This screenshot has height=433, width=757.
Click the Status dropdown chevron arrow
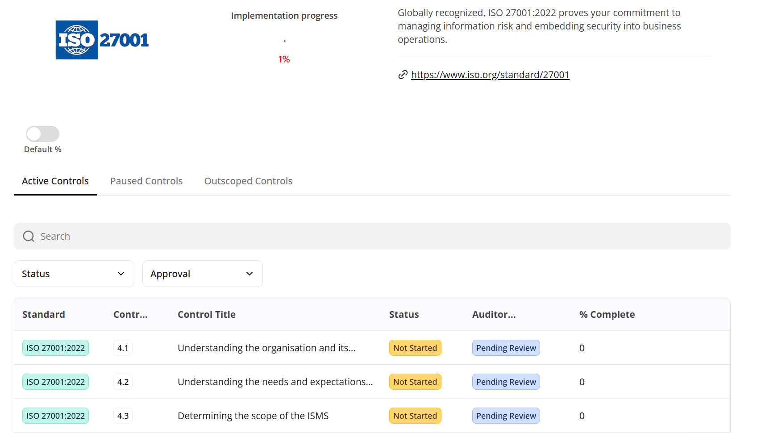click(121, 274)
